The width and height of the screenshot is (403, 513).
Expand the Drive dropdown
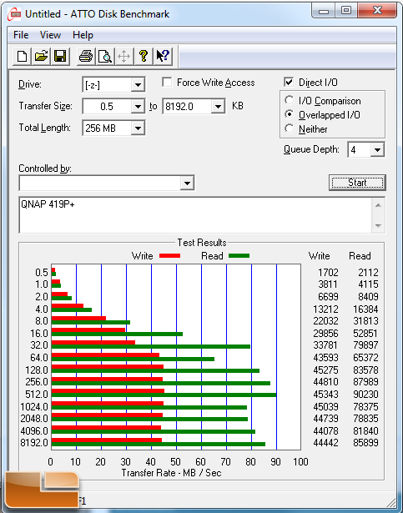point(138,85)
